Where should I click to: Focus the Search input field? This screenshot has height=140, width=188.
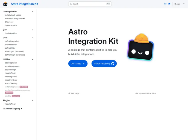(x=90, y=4)
